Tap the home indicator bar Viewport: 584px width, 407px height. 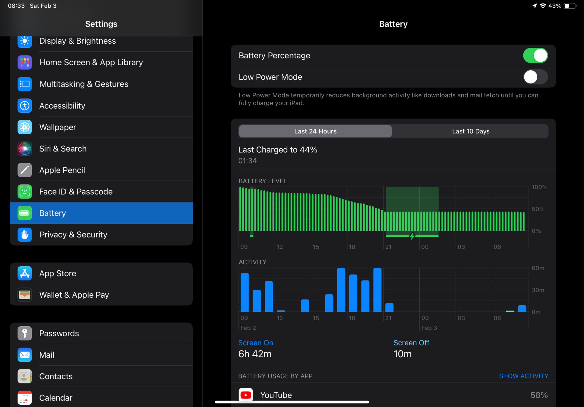click(x=292, y=402)
